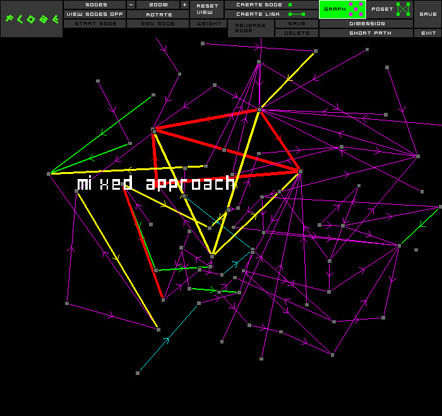442x416 pixels.
Task: Click the Graph dots icon
Action: coord(355,9)
